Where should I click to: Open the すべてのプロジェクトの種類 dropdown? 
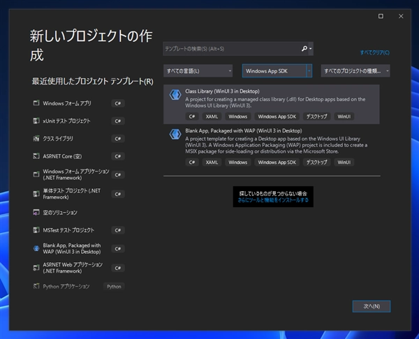tap(355, 71)
